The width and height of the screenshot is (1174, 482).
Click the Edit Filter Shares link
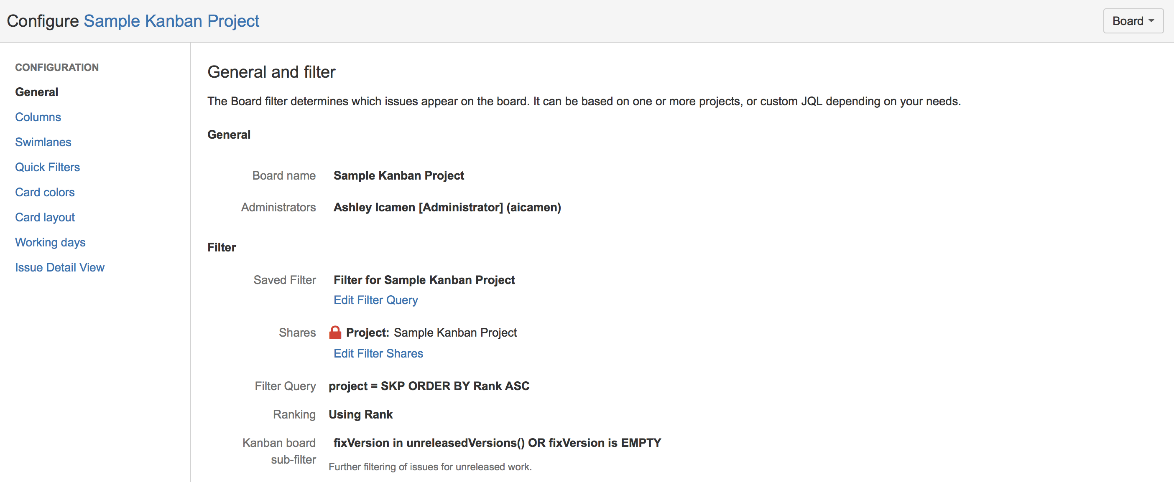(x=378, y=353)
